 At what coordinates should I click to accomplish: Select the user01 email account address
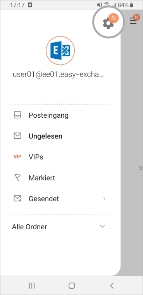(x=58, y=75)
